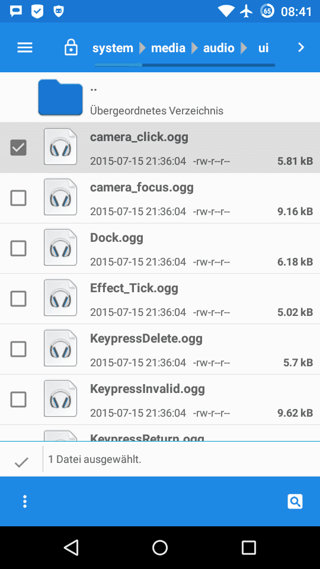Click the arrow after the audio breadcrumb
This screenshot has width=320, height=569.
244,47
